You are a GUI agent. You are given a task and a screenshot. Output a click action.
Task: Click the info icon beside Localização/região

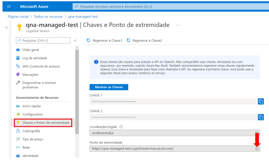(x=121, y=127)
